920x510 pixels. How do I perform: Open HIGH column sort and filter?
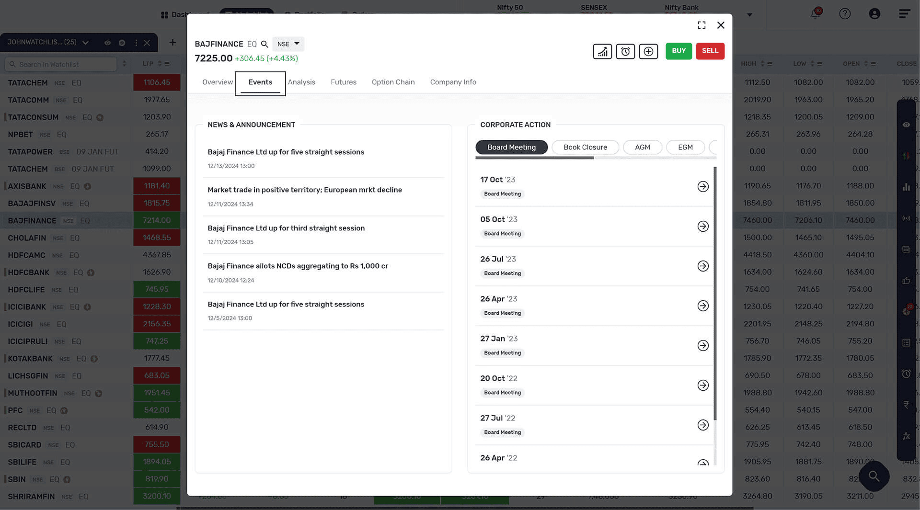(x=766, y=64)
